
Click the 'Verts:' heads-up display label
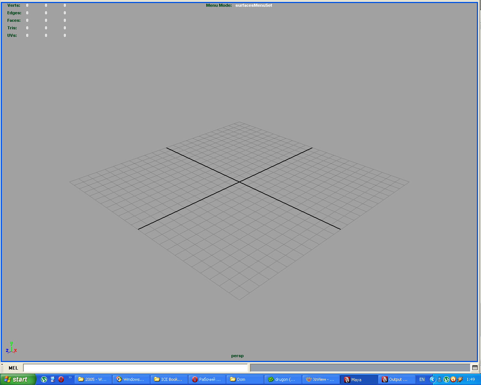tap(14, 5)
